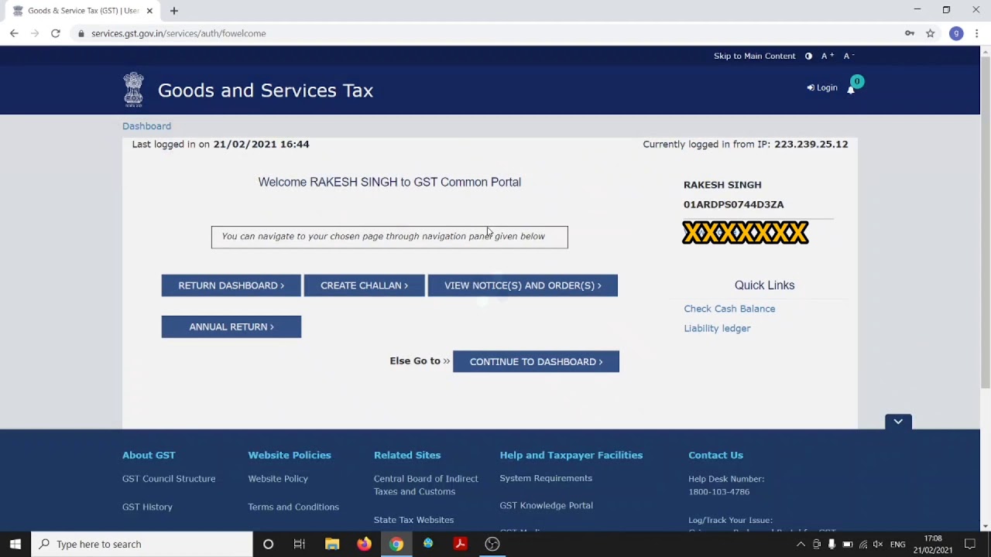Toggle the high contrast icon
The width and height of the screenshot is (991, 557).
coord(808,56)
